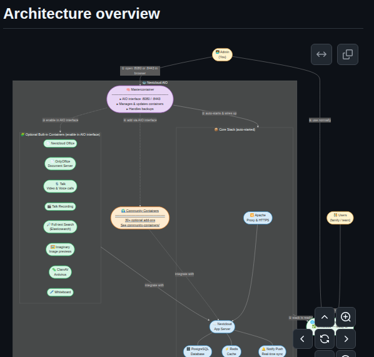Click the 'use normally' edge label

click(x=320, y=120)
